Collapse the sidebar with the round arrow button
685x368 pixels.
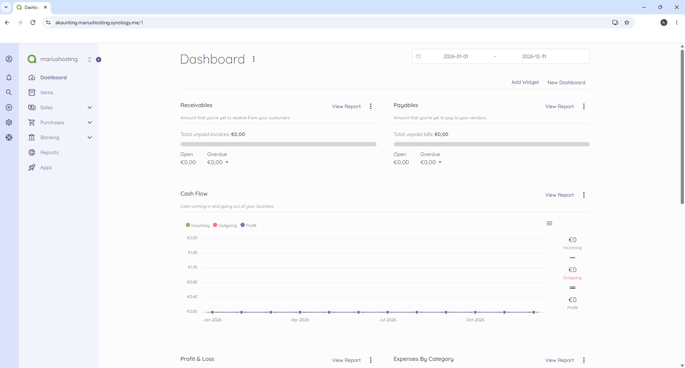[99, 60]
